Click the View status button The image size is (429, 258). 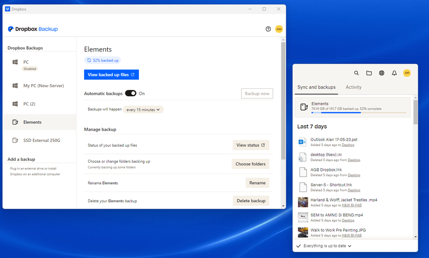tap(250, 145)
